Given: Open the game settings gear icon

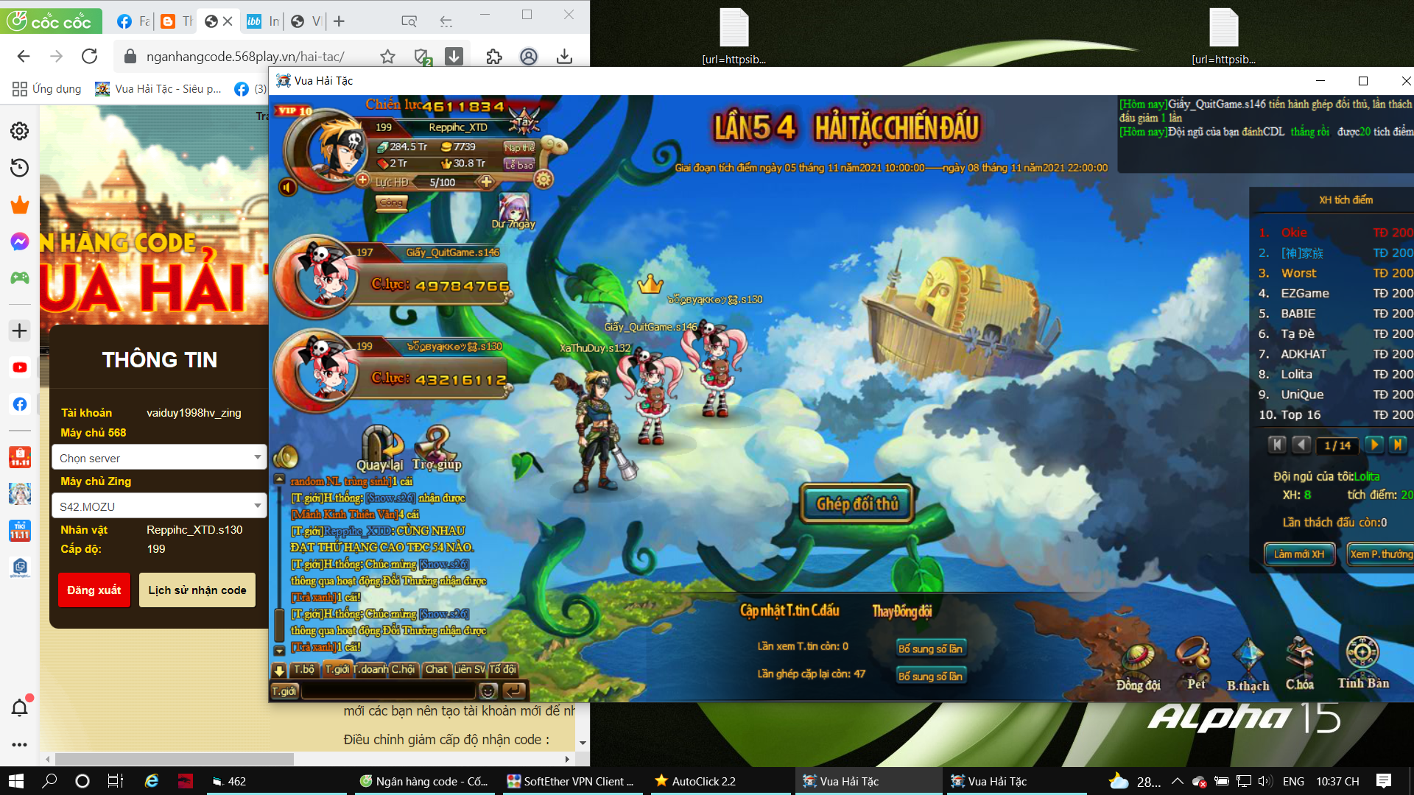Looking at the screenshot, I should click(544, 179).
